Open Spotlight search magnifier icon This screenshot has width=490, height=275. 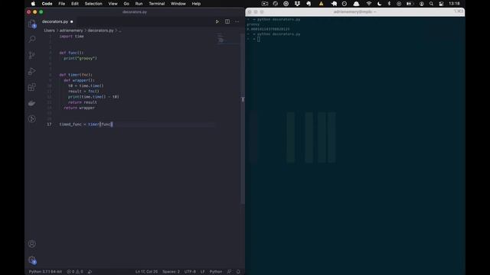coord(431,4)
